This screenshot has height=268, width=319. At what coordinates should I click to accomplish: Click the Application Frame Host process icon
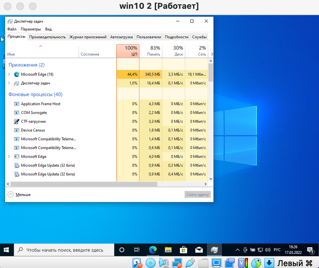[16, 104]
